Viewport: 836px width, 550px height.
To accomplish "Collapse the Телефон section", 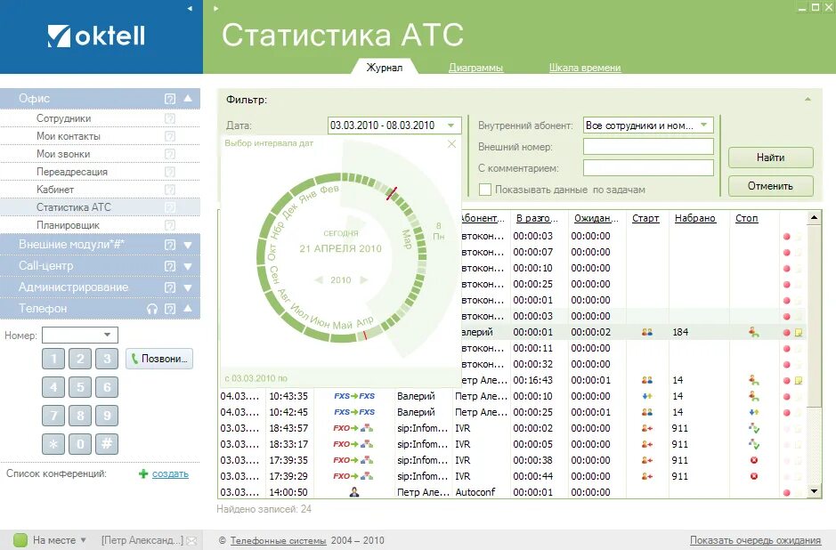I will coord(188,309).
